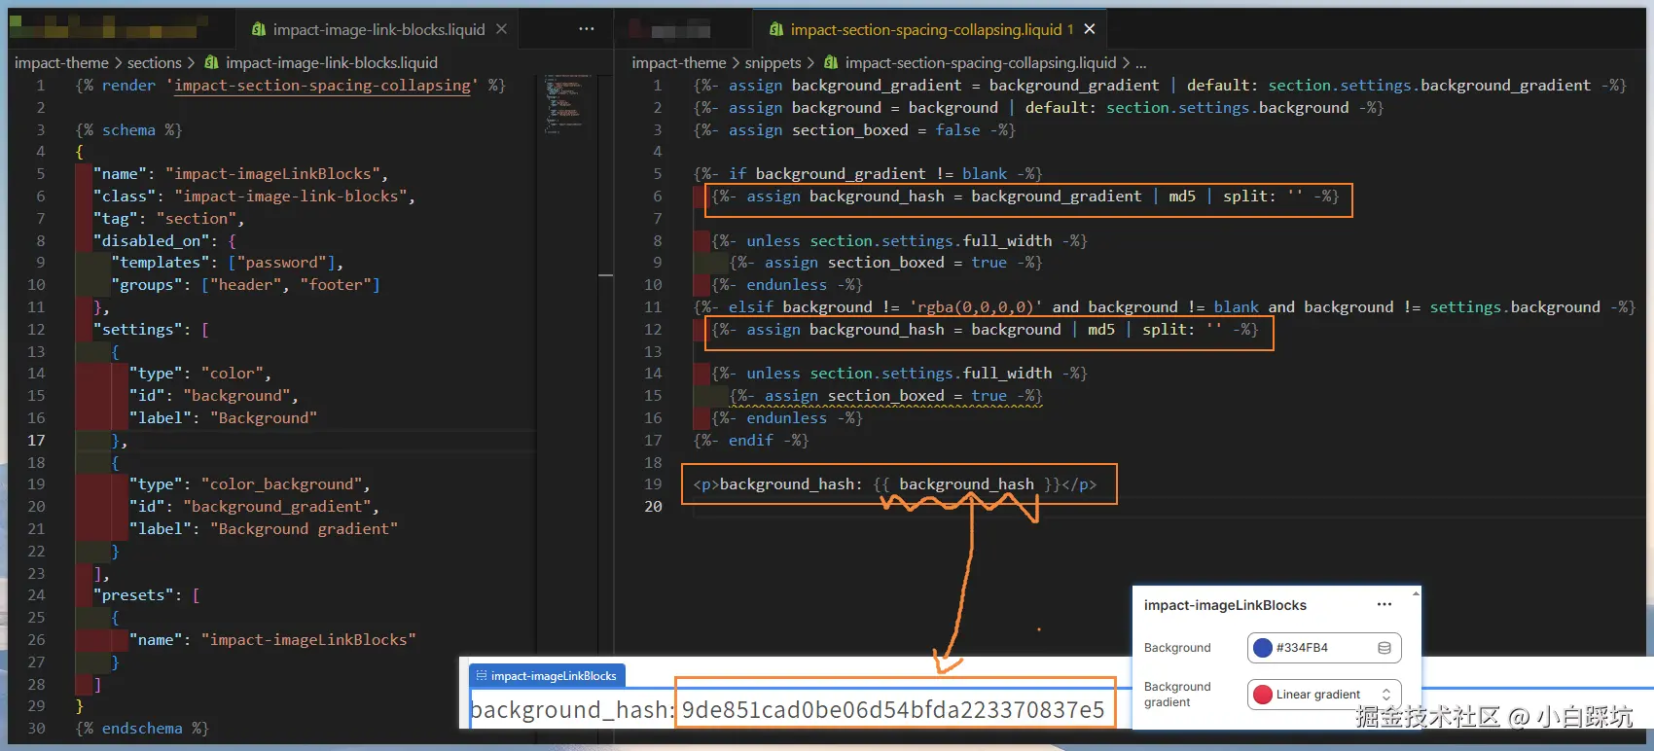This screenshot has width=1654, height=751.
Task: Click "type": "color_background" line
Action: click(x=249, y=484)
